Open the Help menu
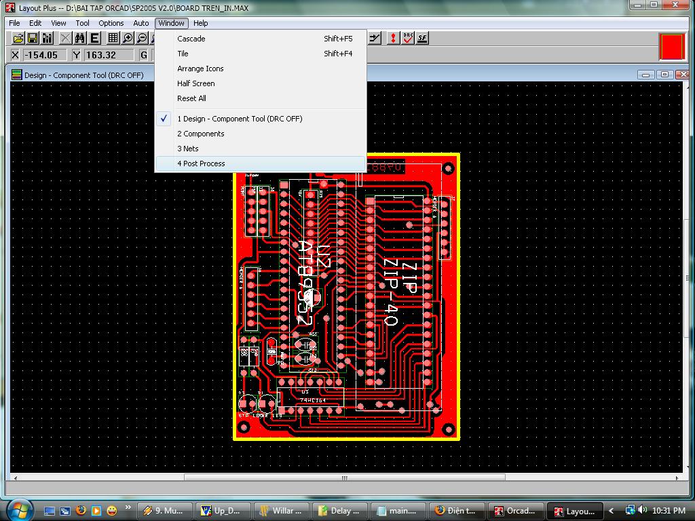 [x=200, y=23]
